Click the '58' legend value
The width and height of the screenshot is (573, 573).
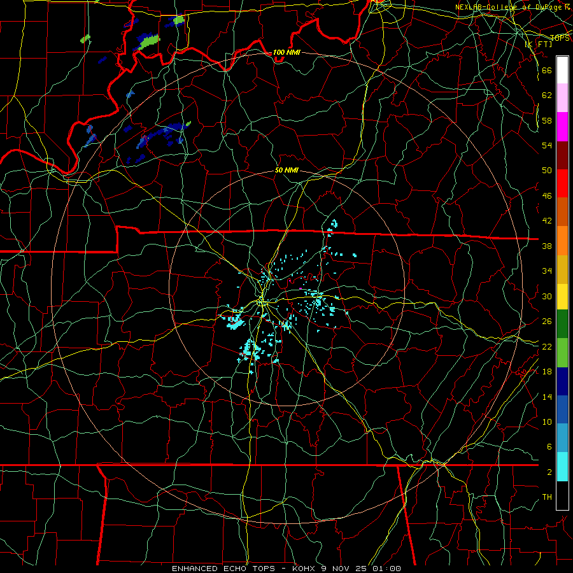pos(547,120)
